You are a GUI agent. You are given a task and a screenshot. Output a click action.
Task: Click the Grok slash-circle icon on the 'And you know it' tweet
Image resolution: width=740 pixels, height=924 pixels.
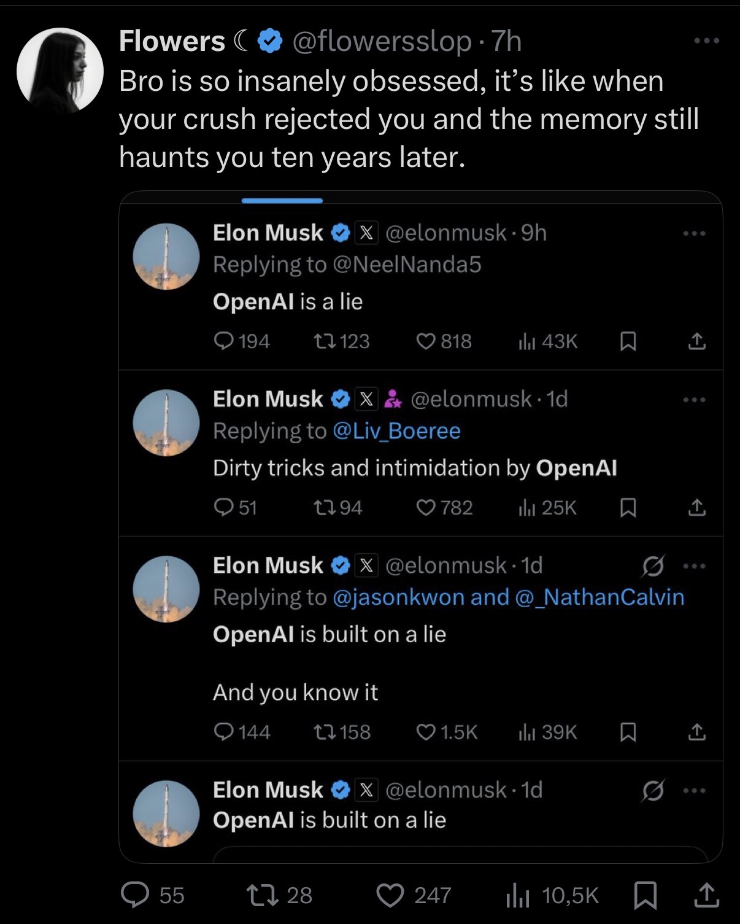pos(652,566)
